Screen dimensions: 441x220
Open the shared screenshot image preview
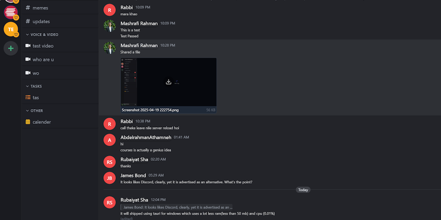click(168, 82)
